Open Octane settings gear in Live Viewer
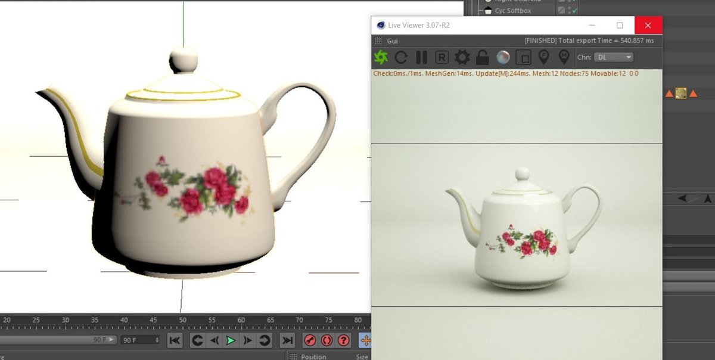Viewport: 715px width, 360px height. point(462,57)
